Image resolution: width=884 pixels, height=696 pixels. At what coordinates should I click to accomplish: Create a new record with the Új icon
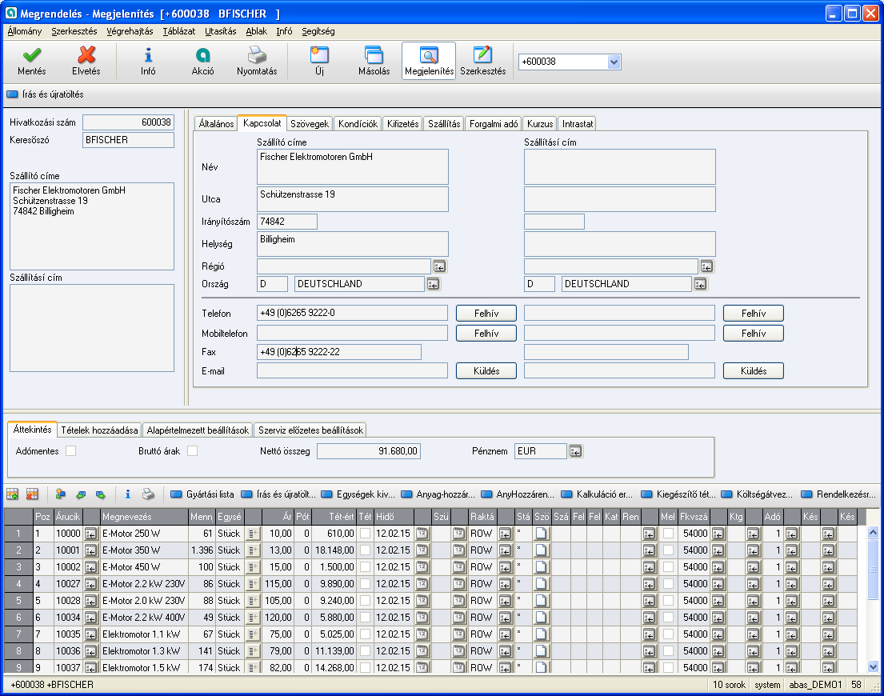[320, 55]
